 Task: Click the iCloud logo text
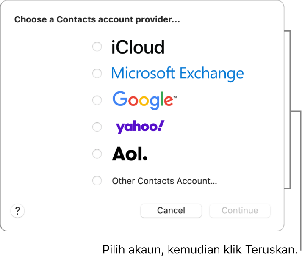pyautogui.click(x=138, y=47)
